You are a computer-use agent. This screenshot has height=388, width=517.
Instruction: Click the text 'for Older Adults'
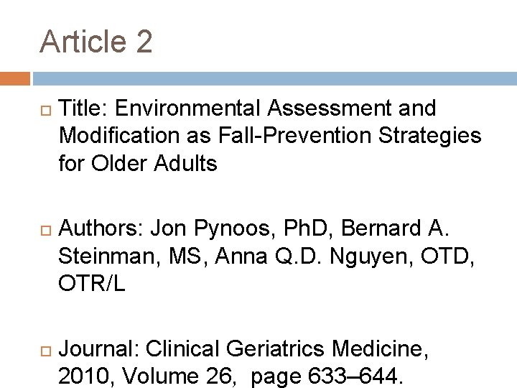pyautogui.click(x=138, y=163)
